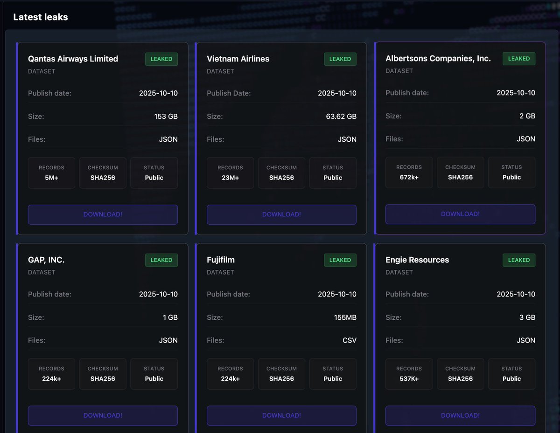The width and height of the screenshot is (560, 433).
Task: Click the DATASET label under Qantas Airways Limited
Action: [x=42, y=71]
